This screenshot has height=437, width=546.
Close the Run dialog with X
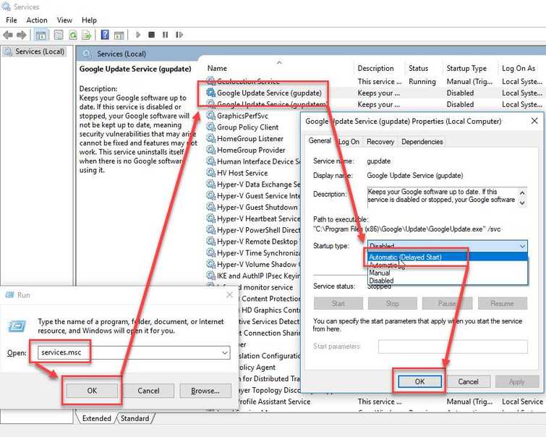[x=229, y=294]
